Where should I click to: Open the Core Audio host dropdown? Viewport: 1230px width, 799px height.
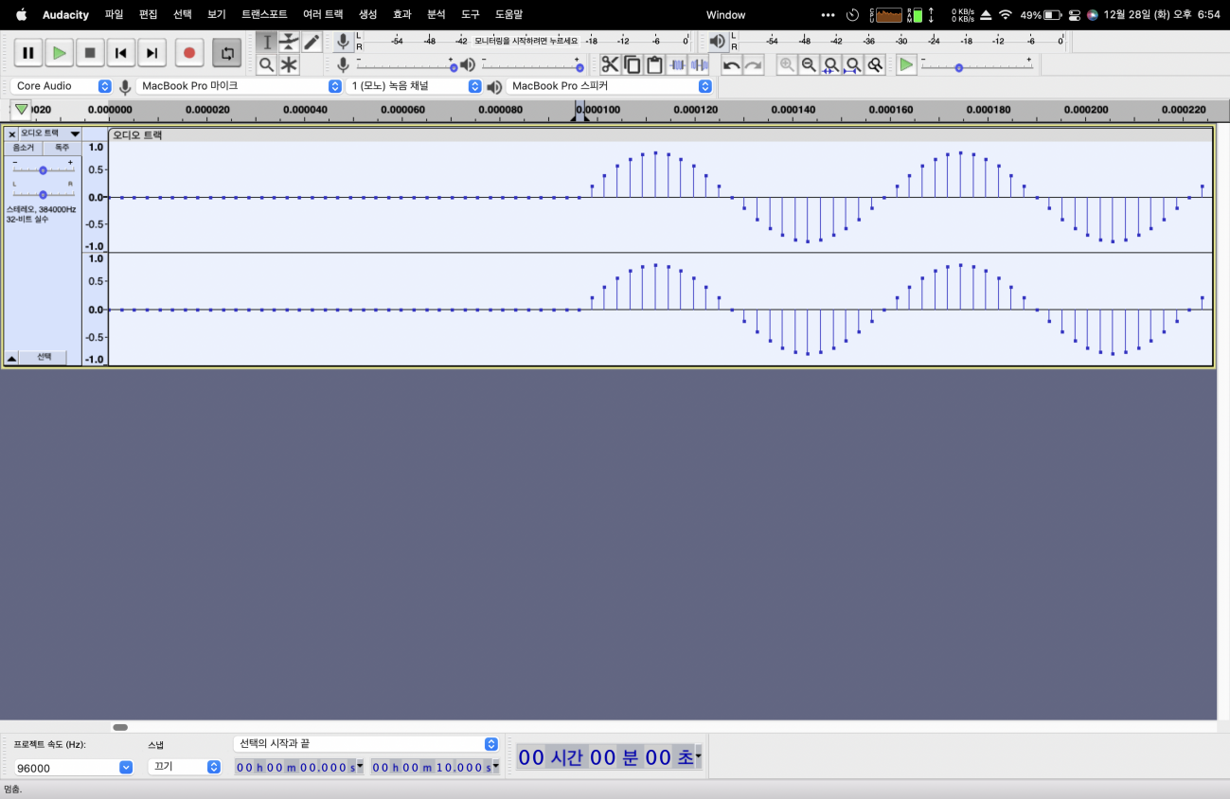[62, 86]
